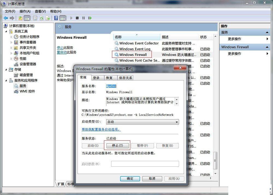Open the 帮助(H) menu
273x195 pixels.
pyautogui.click(x=56, y=11)
